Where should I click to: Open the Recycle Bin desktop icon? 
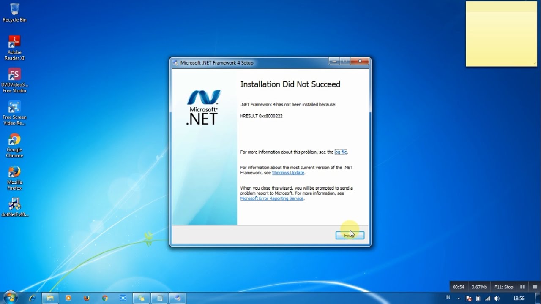[14, 12]
